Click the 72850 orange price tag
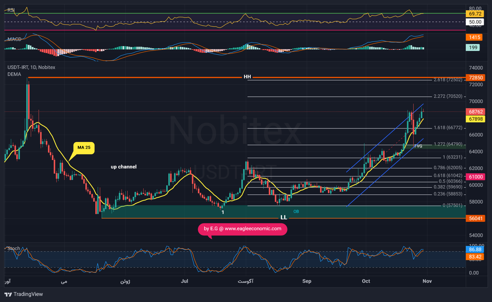This screenshot has width=492, height=302. point(476,78)
